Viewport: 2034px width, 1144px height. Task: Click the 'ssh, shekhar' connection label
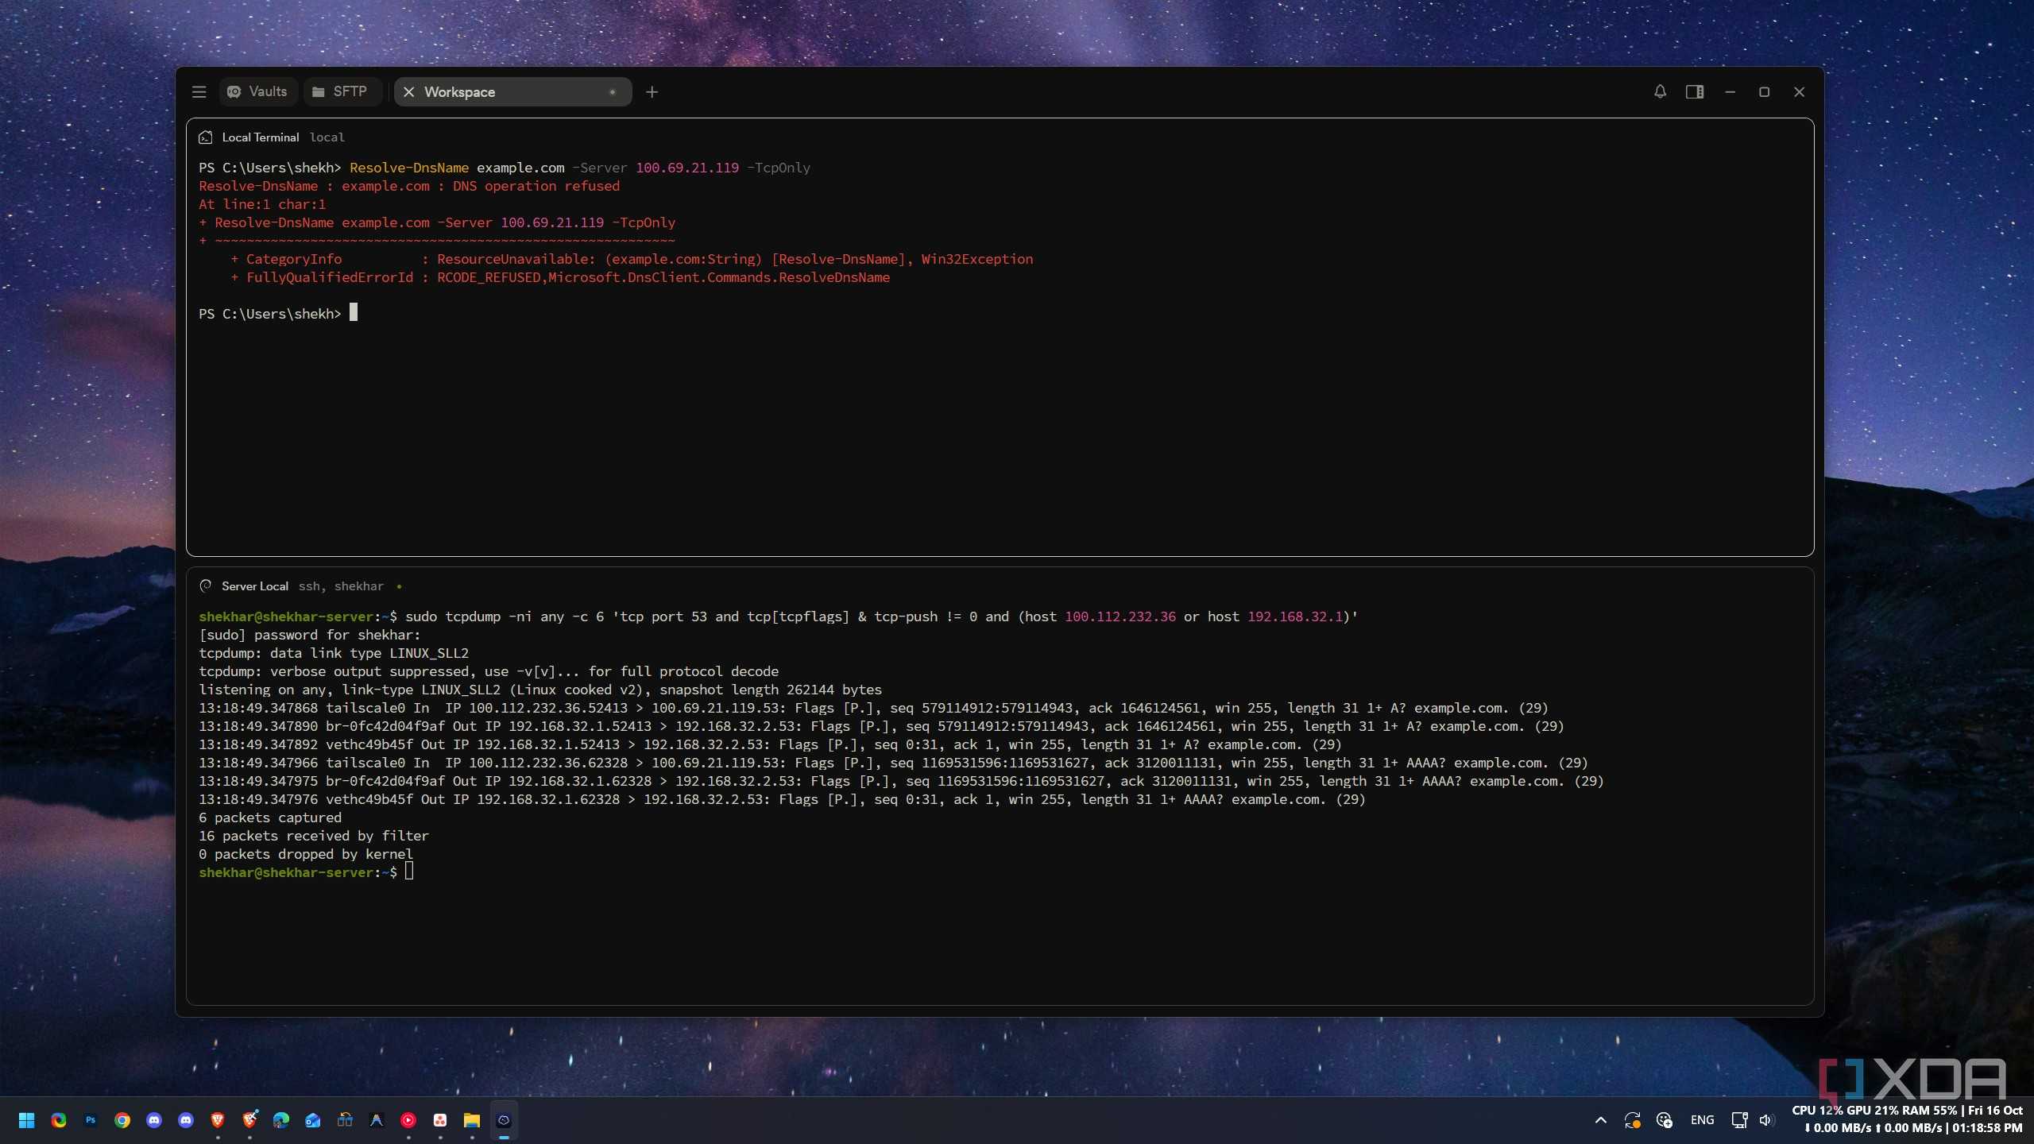coord(341,586)
